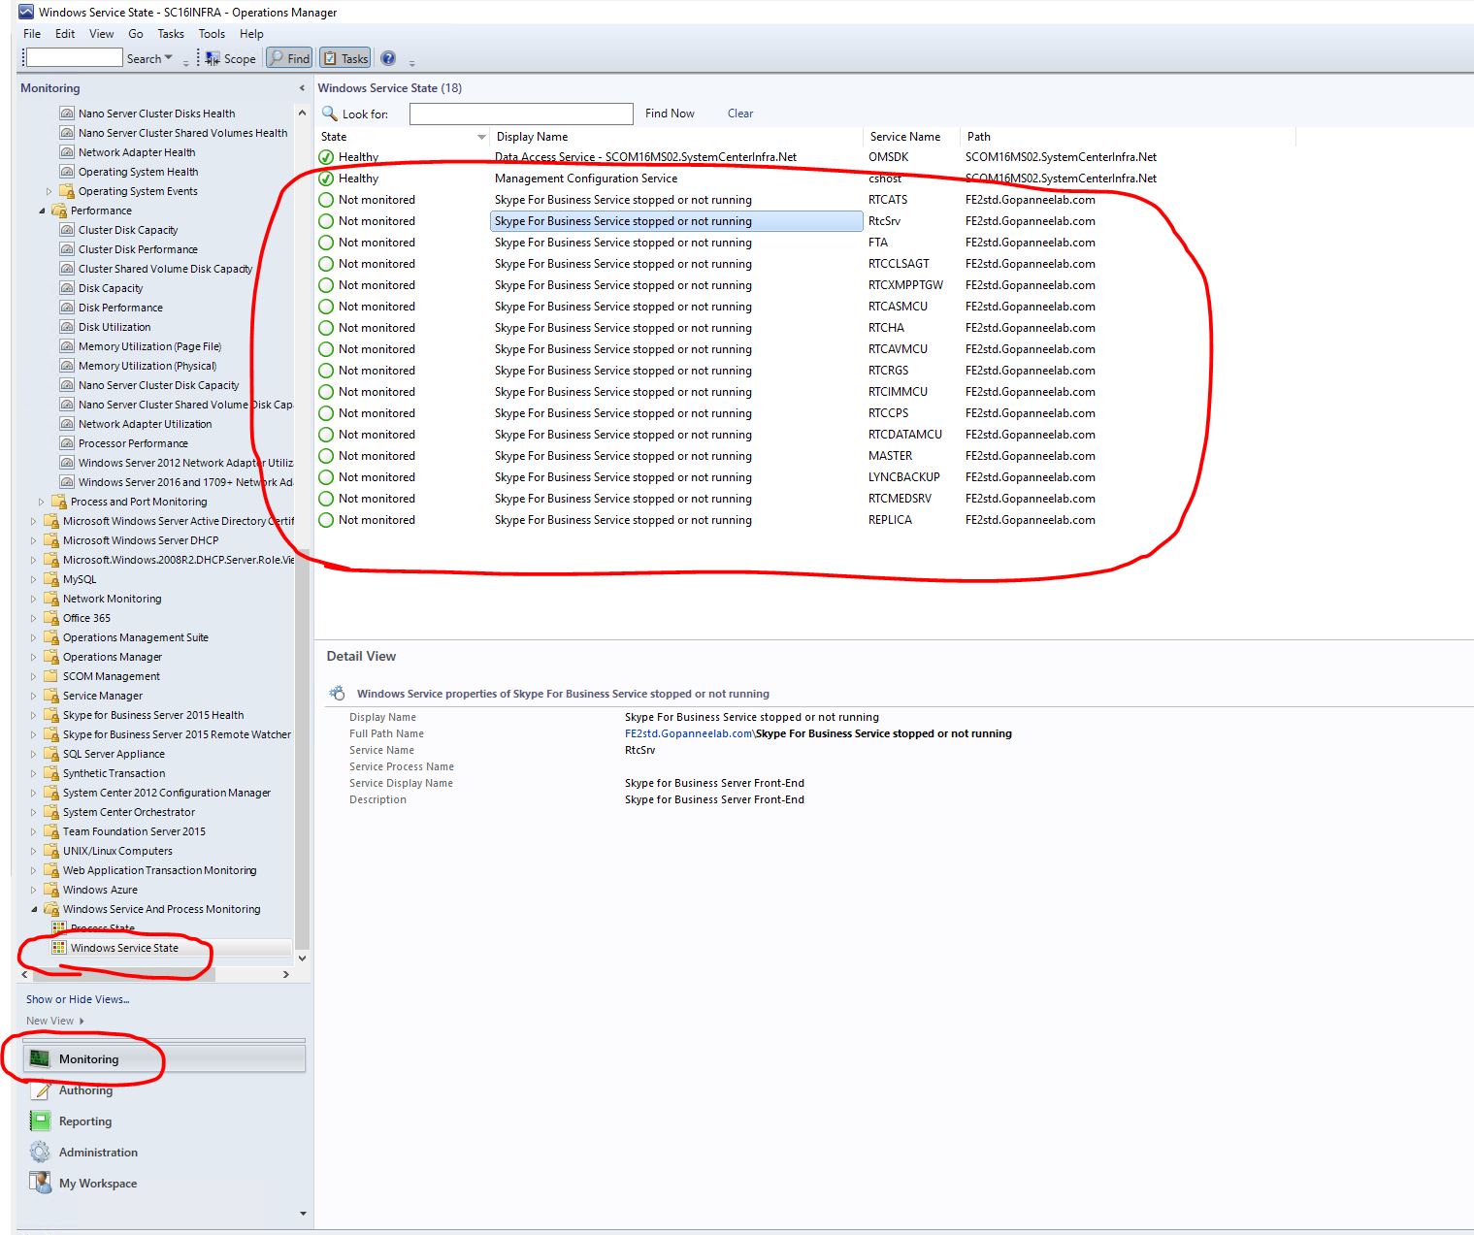The width and height of the screenshot is (1474, 1235).
Task: Click the Clear link
Action: [740, 114]
